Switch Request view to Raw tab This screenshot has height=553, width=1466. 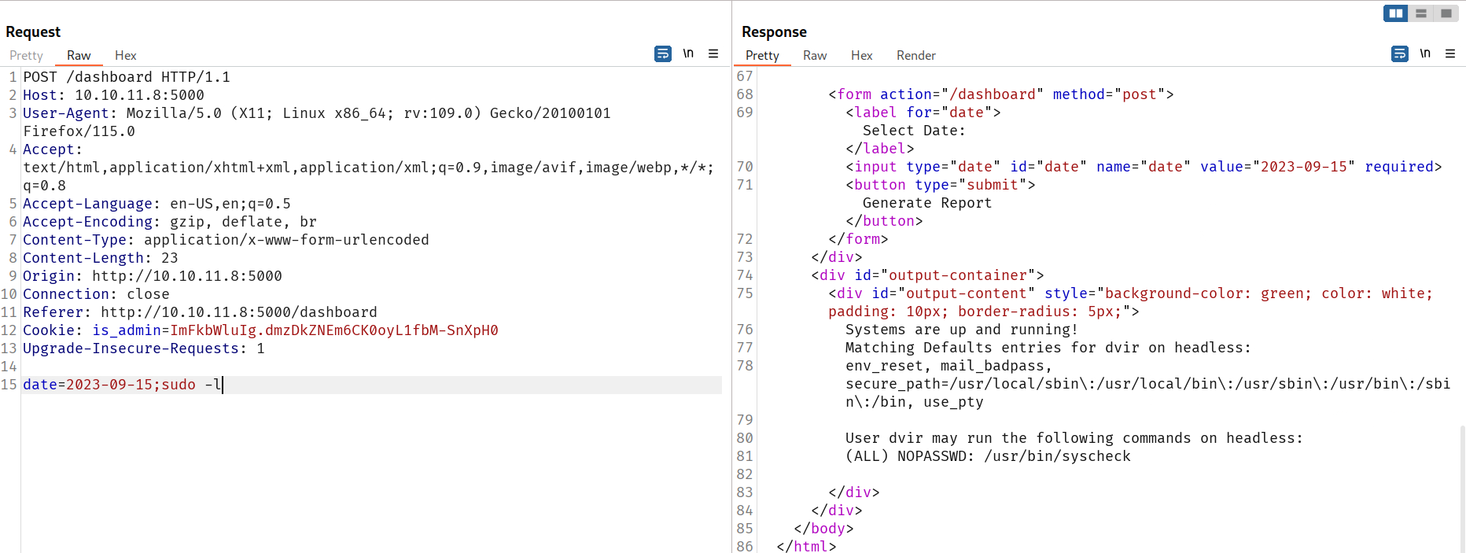point(79,55)
